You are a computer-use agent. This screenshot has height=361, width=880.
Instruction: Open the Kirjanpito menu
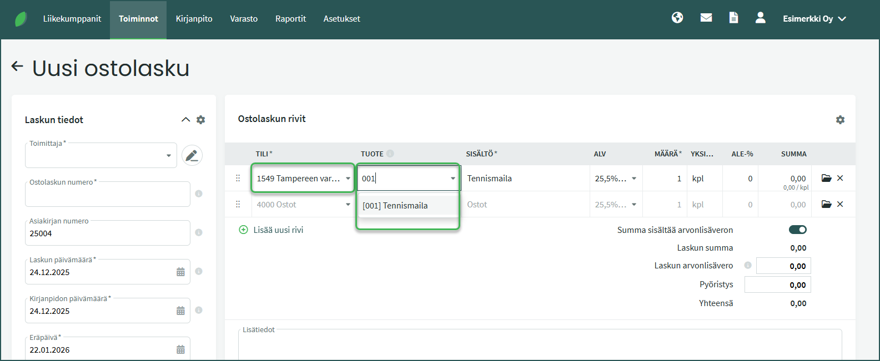[x=194, y=19]
